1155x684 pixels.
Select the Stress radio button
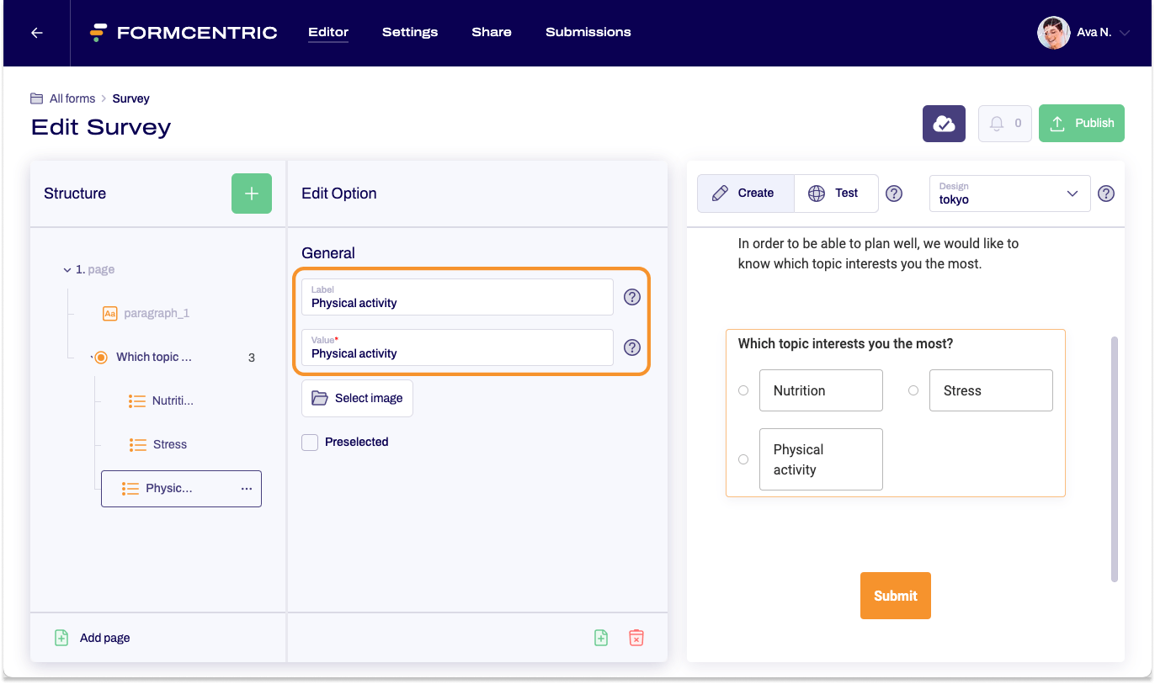pyautogui.click(x=913, y=390)
